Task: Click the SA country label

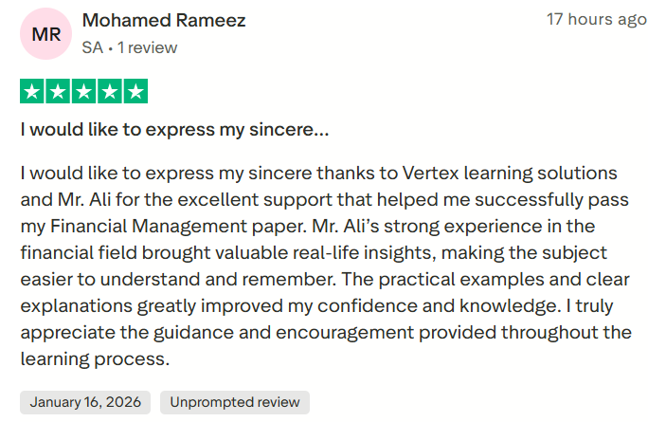Action: pyautogui.click(x=93, y=46)
